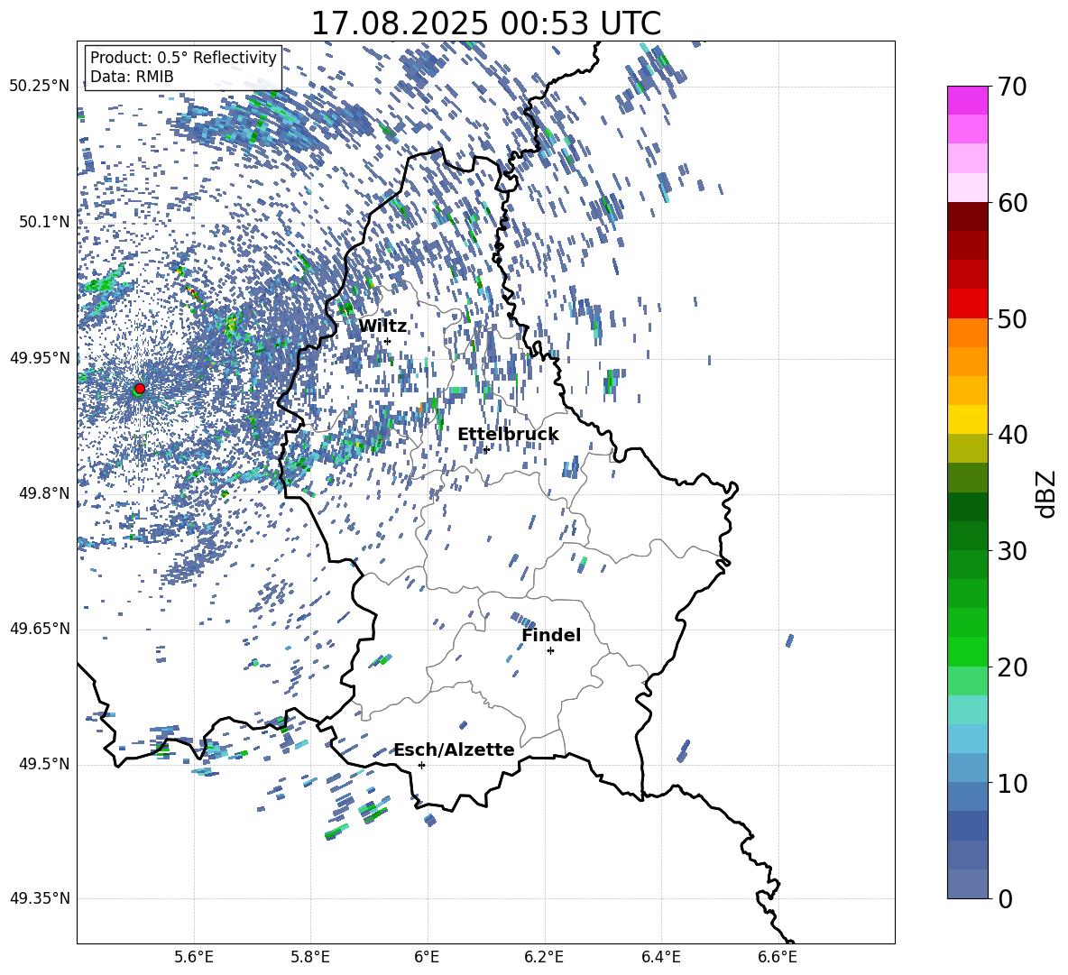Click the 'Findel' map label
Screen dimensions: 1068x975
551,635
